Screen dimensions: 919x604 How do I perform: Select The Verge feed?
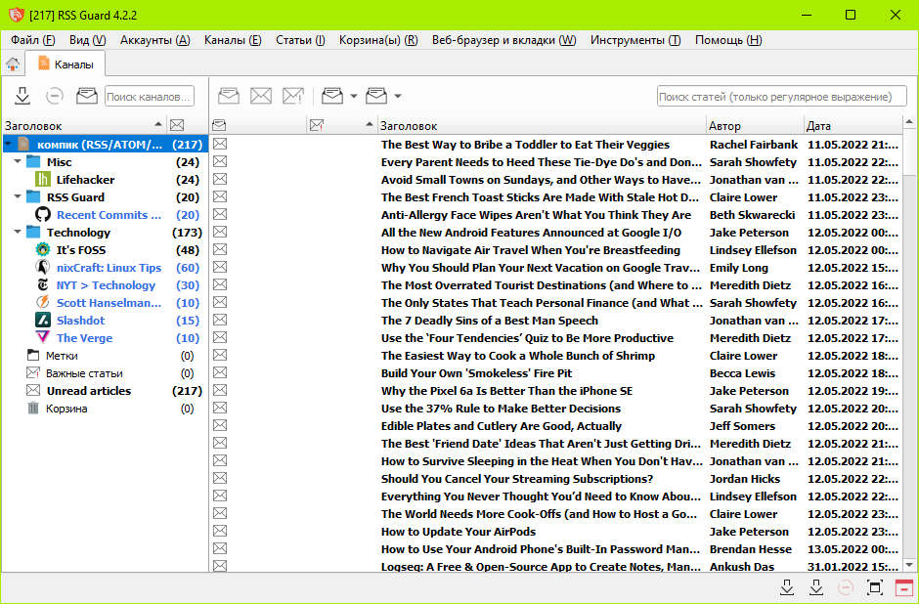pyautogui.click(x=85, y=338)
